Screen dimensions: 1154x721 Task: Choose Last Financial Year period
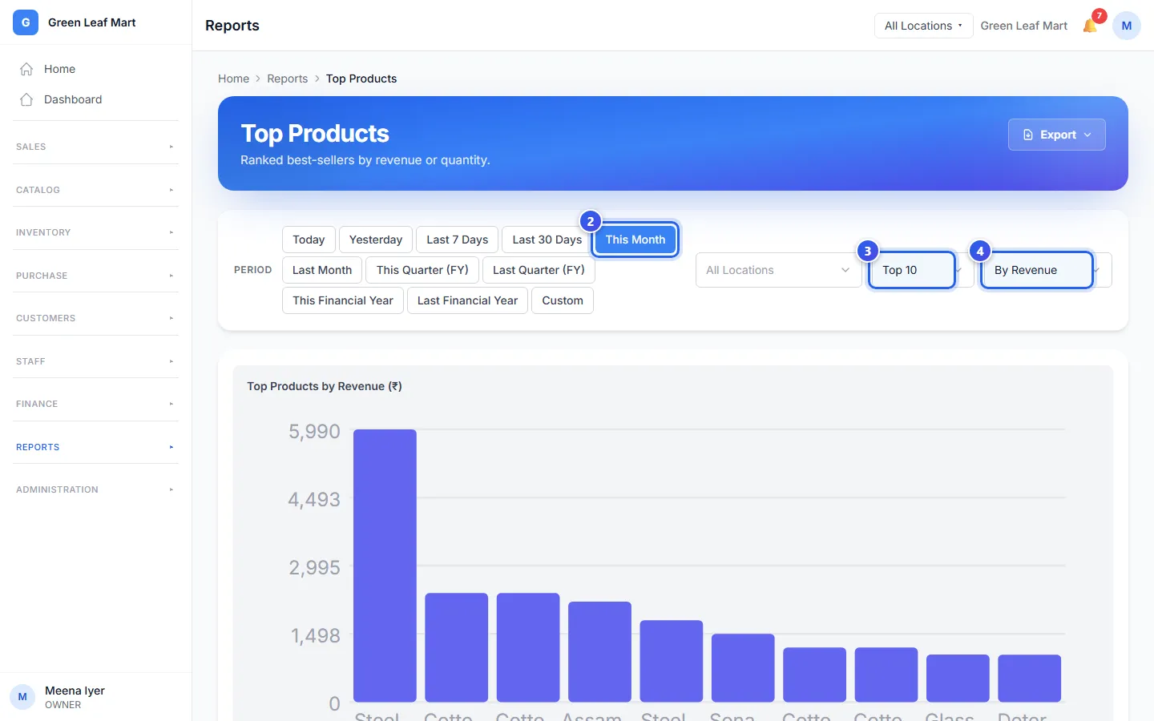(x=467, y=300)
